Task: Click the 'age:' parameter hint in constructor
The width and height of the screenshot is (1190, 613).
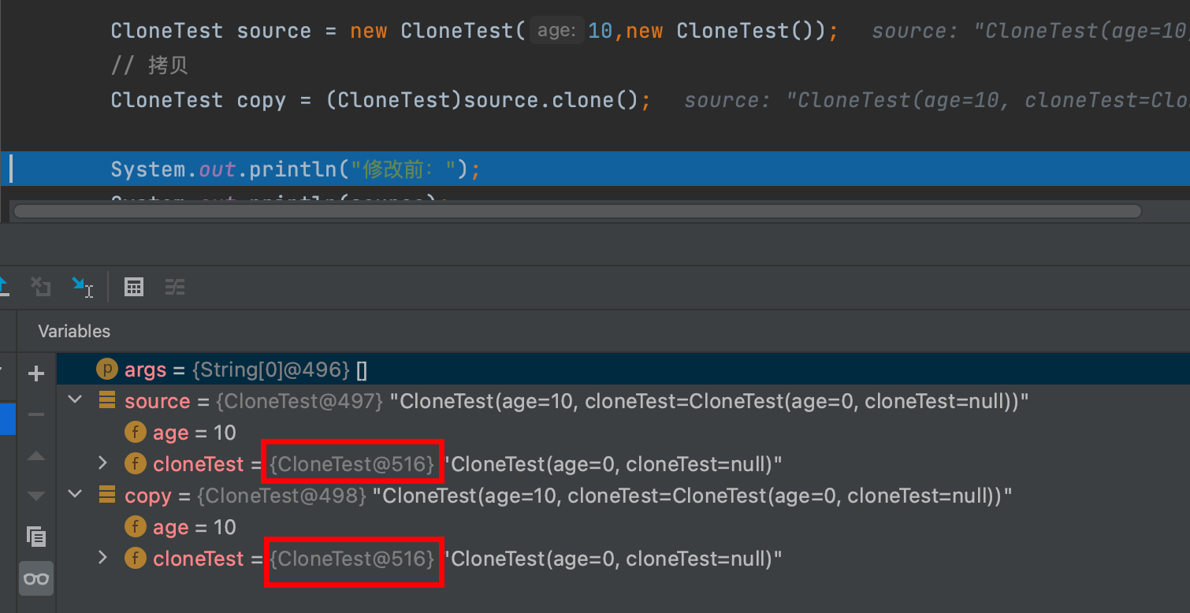Action: click(556, 31)
